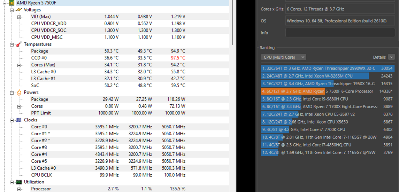Select the Threadripper 2990WX ranking bar
Viewport: 399px width, 192px height.
pyautogui.click(x=328, y=68)
